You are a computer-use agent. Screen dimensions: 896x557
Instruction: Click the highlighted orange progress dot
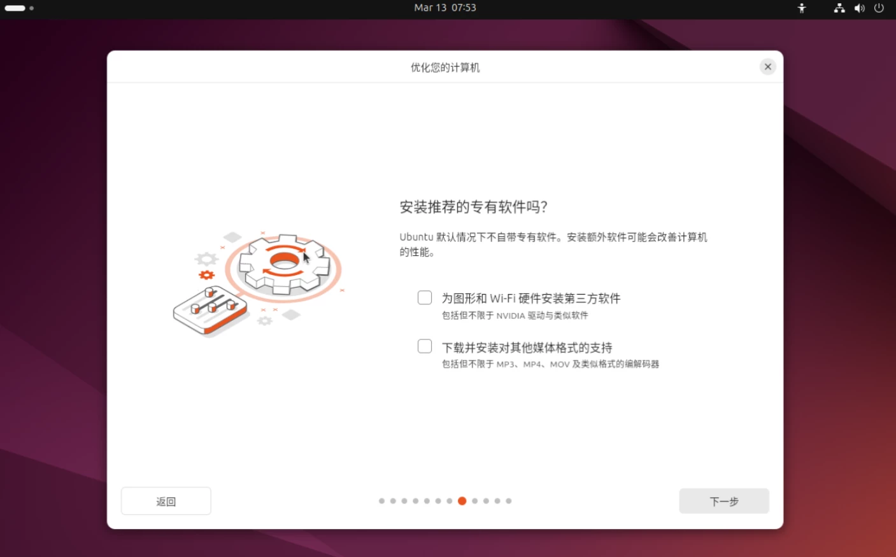pyautogui.click(x=462, y=501)
